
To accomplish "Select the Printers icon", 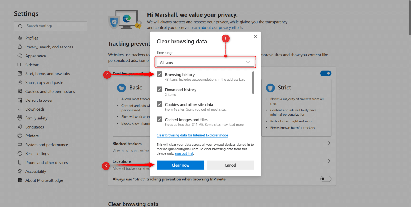I will 20,136.
